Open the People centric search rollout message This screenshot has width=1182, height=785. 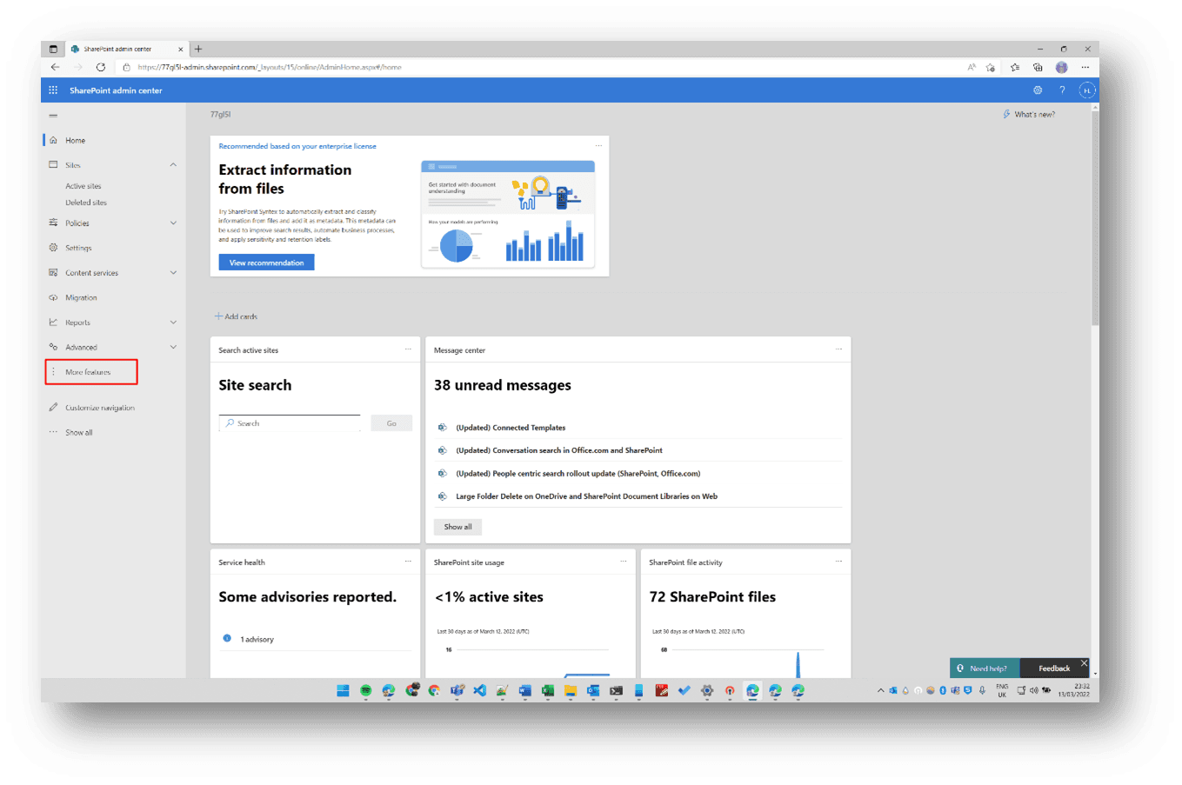tap(578, 474)
